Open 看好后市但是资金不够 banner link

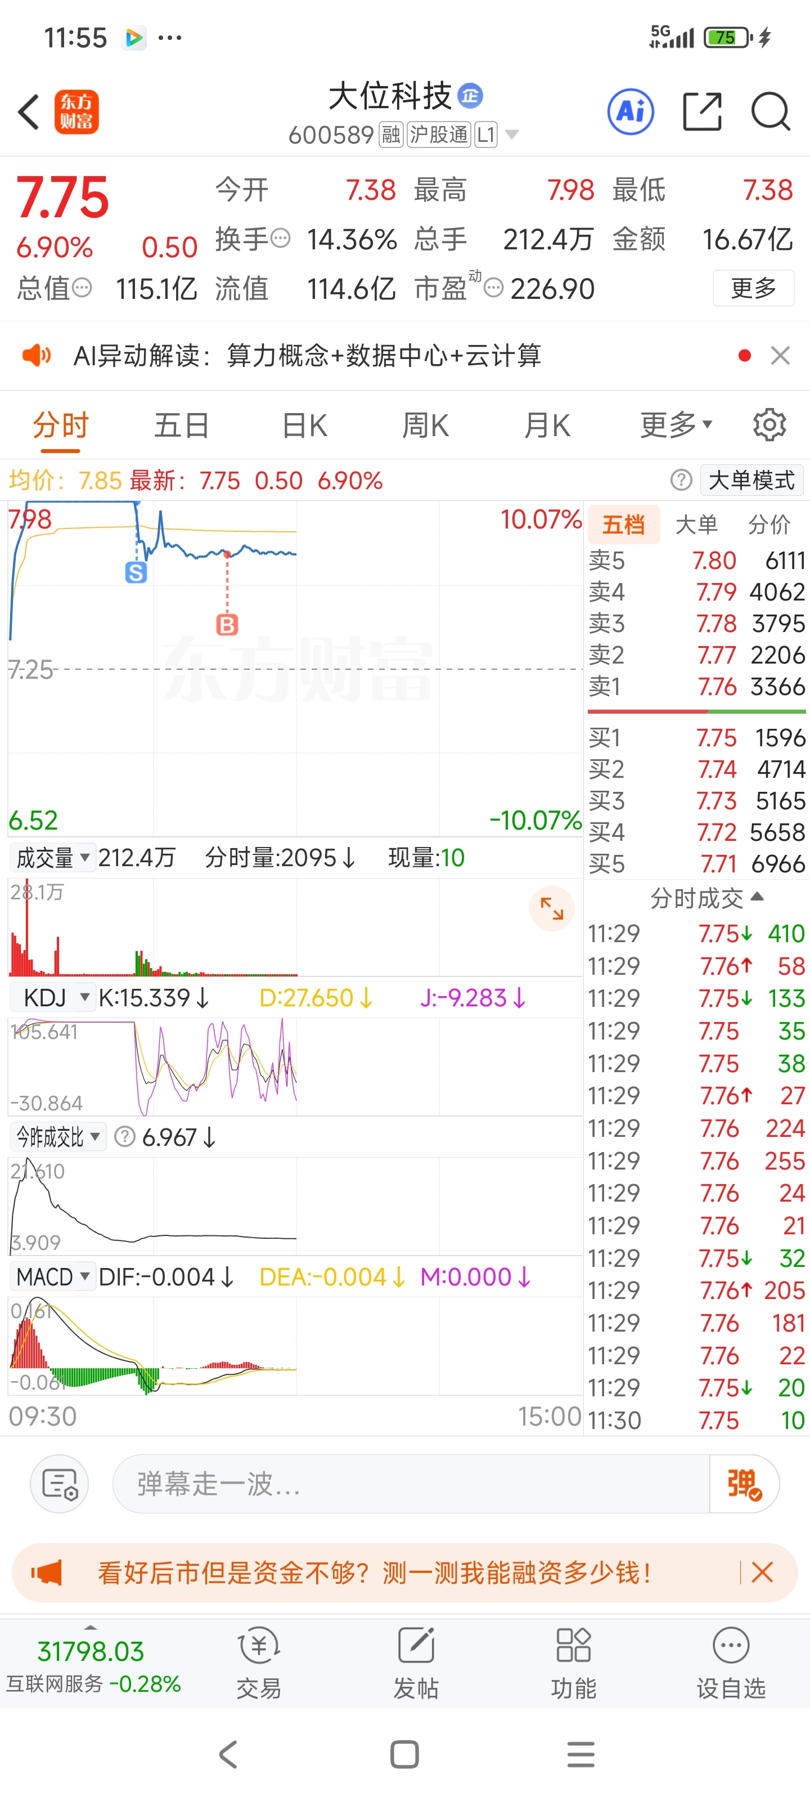click(x=375, y=1573)
